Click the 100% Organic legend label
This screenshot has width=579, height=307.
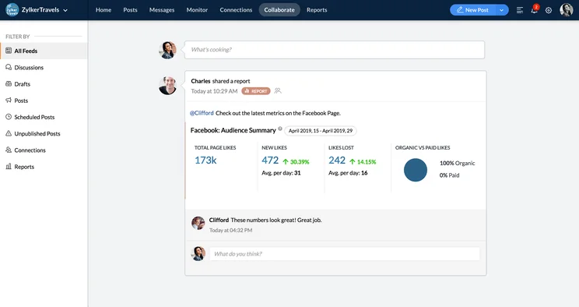457,163
